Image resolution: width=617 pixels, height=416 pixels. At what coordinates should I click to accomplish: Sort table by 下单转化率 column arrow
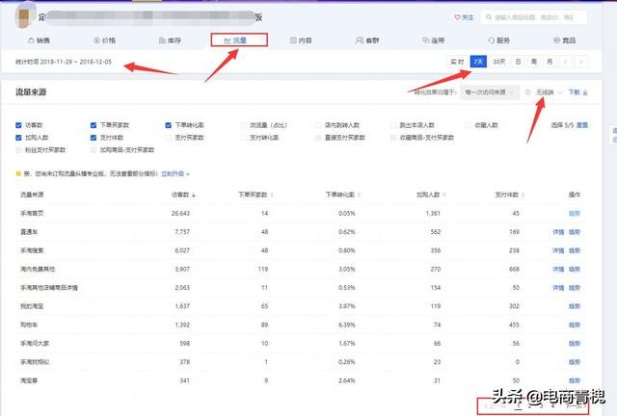pyautogui.click(x=360, y=195)
